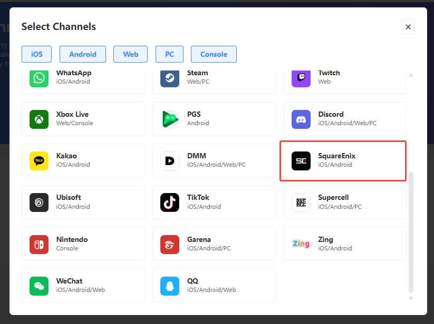Pick the TikTok channel icon

coord(170,202)
